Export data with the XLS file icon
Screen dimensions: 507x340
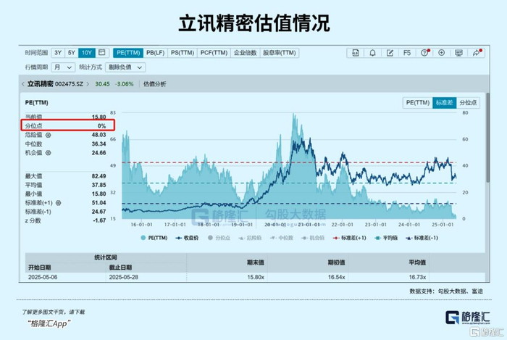(356, 53)
